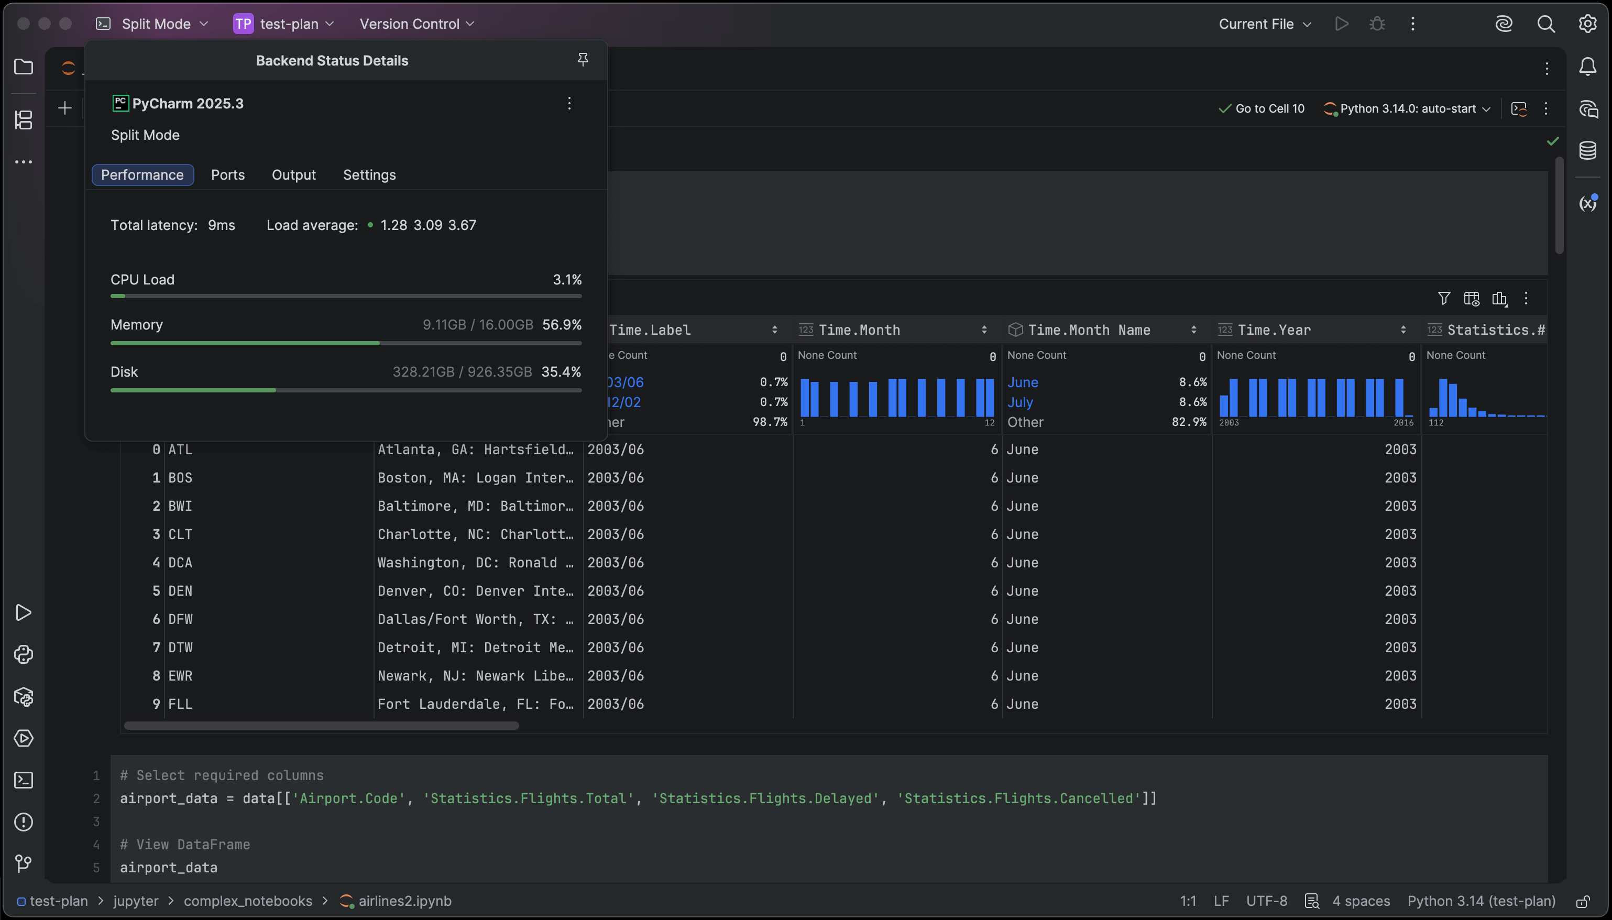Open the Database tool window
This screenshot has height=920, width=1612.
point(1587,150)
